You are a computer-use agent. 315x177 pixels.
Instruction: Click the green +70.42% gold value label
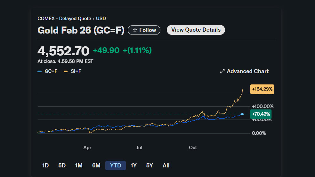click(261, 114)
